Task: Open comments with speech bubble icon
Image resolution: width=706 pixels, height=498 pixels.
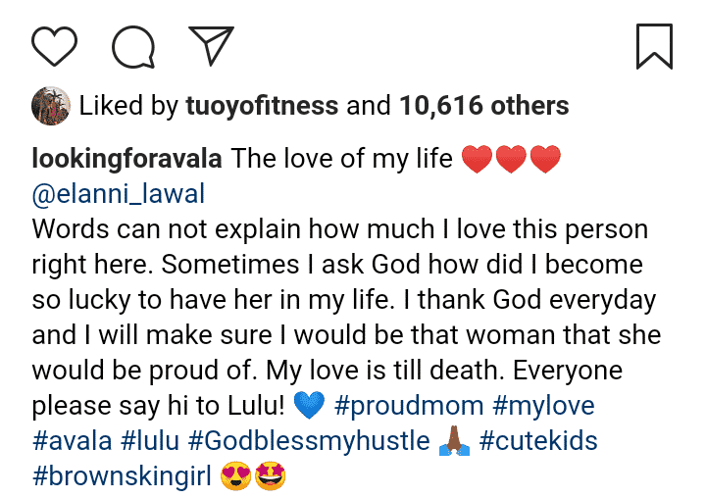Action: click(133, 45)
